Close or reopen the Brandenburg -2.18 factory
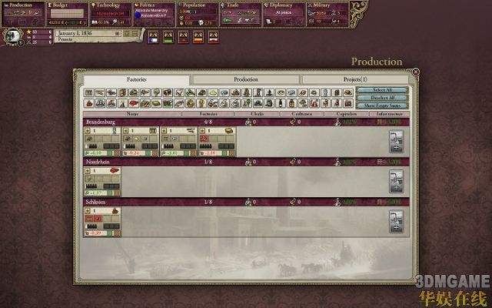 coord(231,153)
